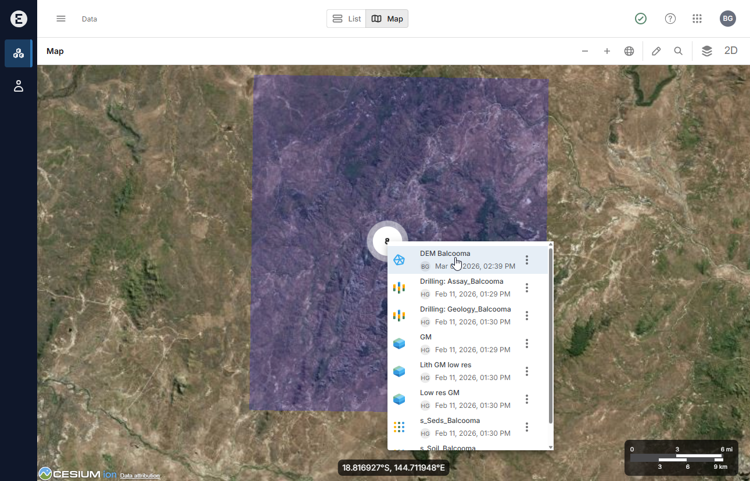
Task: Switch map to 2D view mode
Action: click(731, 51)
